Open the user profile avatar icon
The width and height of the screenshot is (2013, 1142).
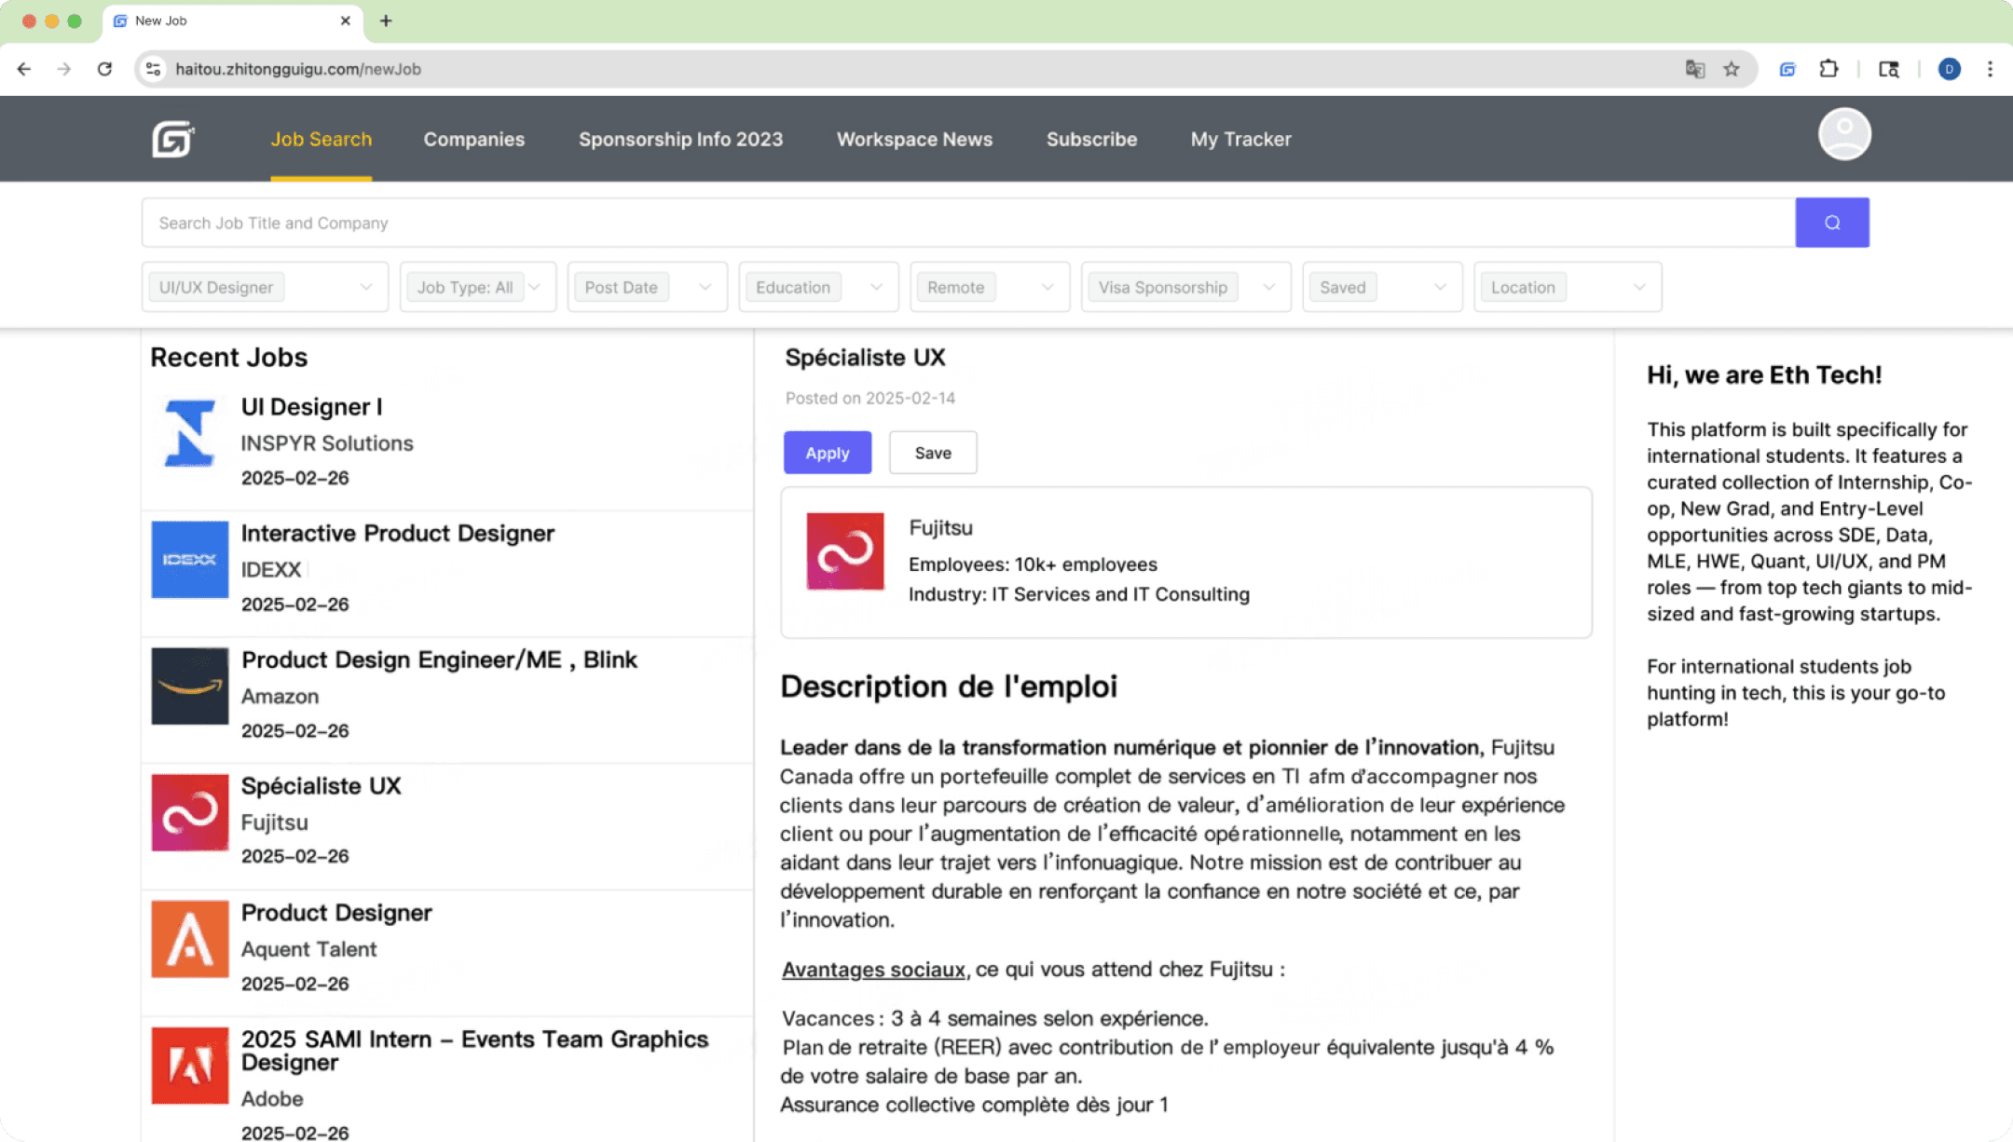click(1844, 134)
